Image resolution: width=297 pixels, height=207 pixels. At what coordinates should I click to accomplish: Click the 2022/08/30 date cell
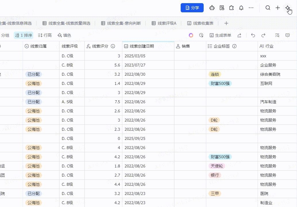pyautogui.click(x=148, y=74)
